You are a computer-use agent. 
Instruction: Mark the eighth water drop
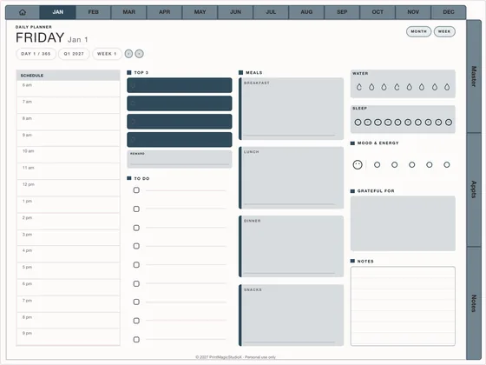(447, 87)
